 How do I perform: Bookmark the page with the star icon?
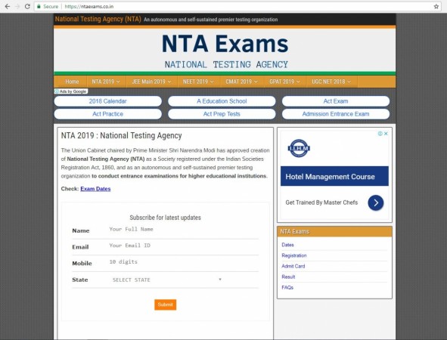point(436,6)
